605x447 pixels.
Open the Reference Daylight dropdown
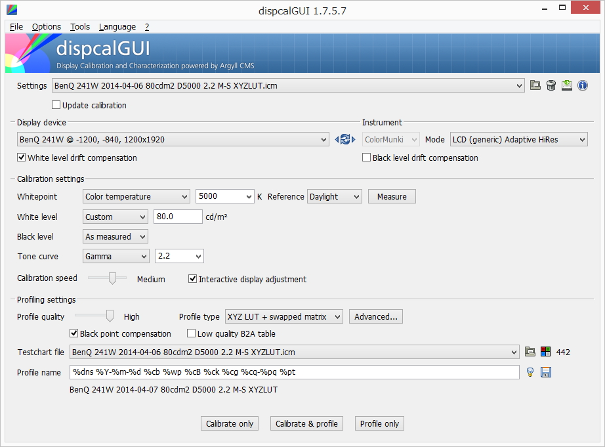tap(335, 196)
